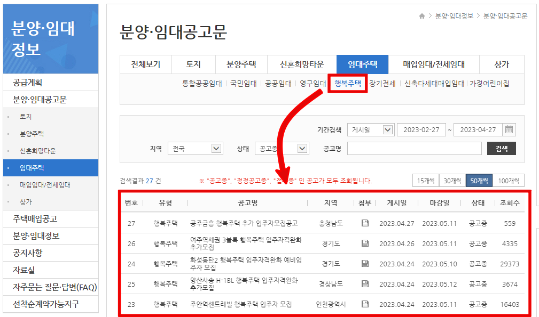Open 화성동탄2 행복주택 예비입주자 모집 notice

coord(246,264)
